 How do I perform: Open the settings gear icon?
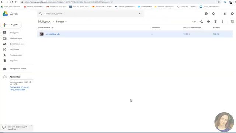pos(213,14)
